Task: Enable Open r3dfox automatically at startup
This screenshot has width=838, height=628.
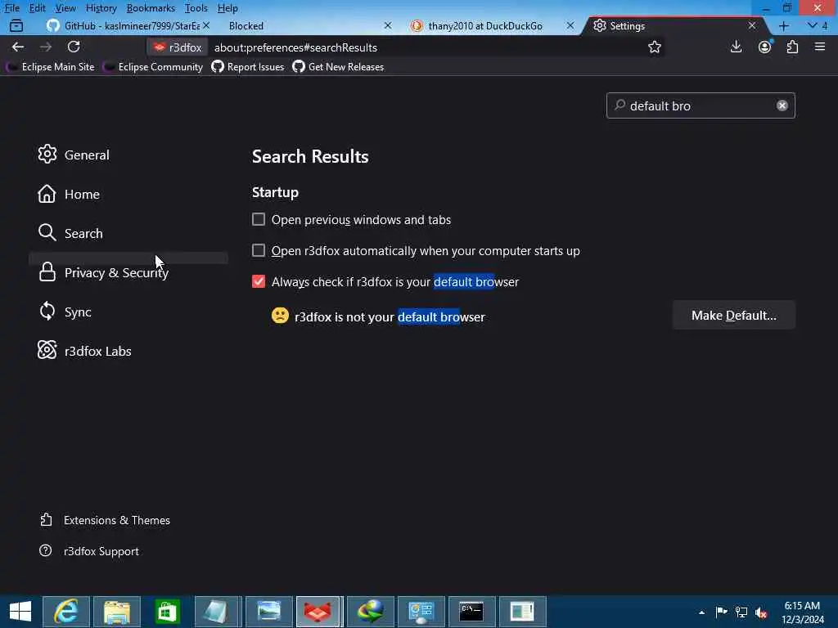Action: pos(259,250)
